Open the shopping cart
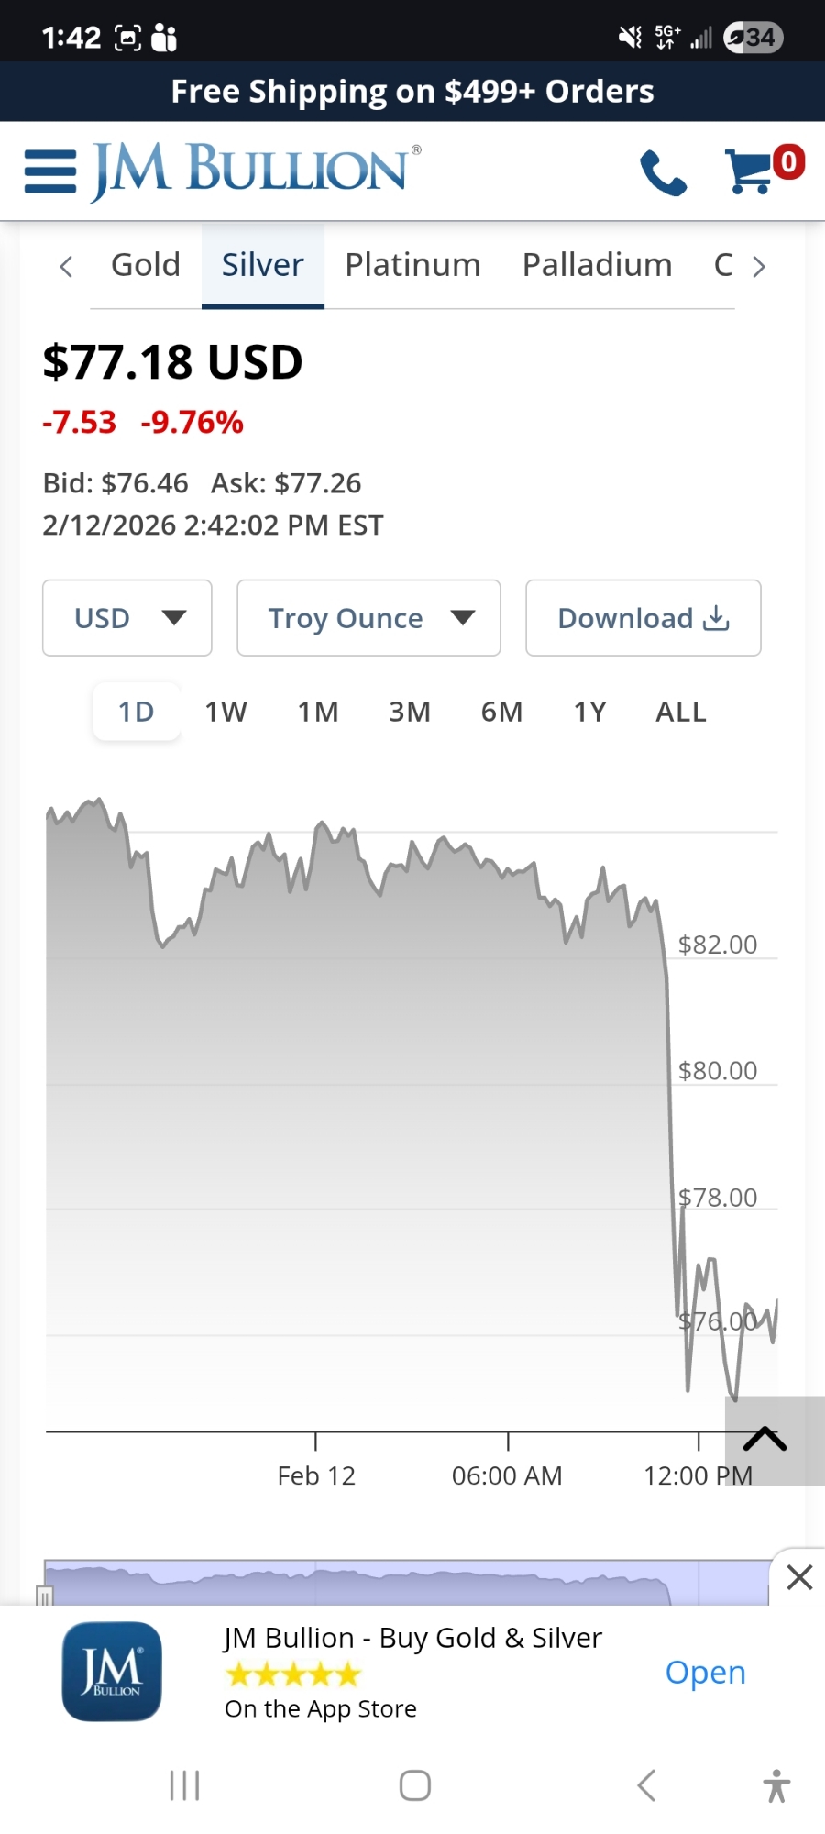The image size is (825, 1834). point(753,171)
